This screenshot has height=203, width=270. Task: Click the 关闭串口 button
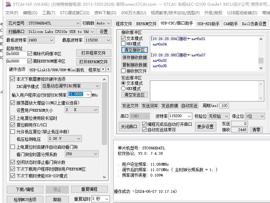[x=129, y=127]
